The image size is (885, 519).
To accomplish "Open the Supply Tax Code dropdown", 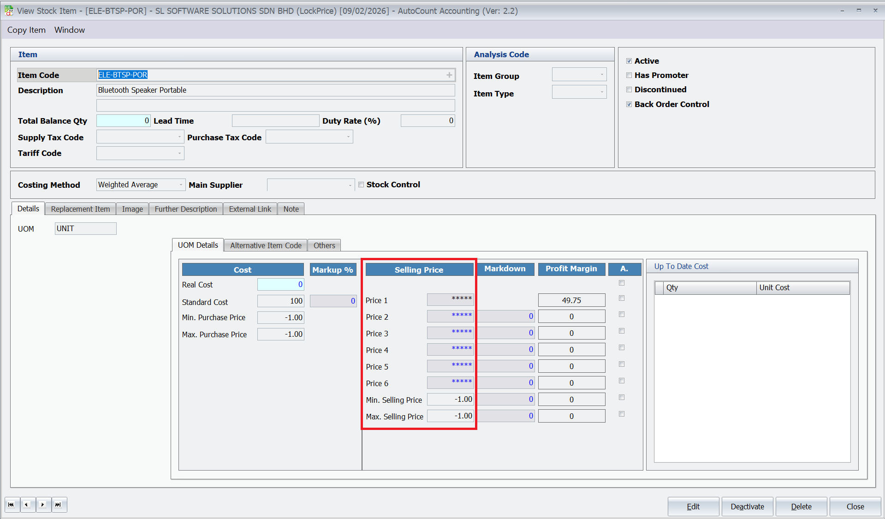I will 179,137.
